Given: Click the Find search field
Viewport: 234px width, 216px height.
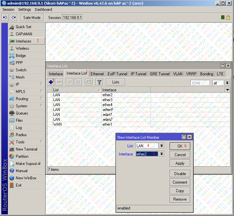Looking at the screenshot, I should pyautogui.click(x=200, y=83).
